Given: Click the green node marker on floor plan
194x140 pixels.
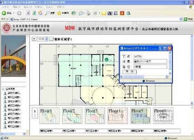Looking at the screenshot, I should (107, 60).
